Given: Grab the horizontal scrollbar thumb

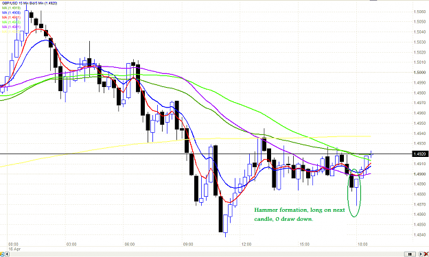Looking at the screenshot, I should click(x=410, y=254).
